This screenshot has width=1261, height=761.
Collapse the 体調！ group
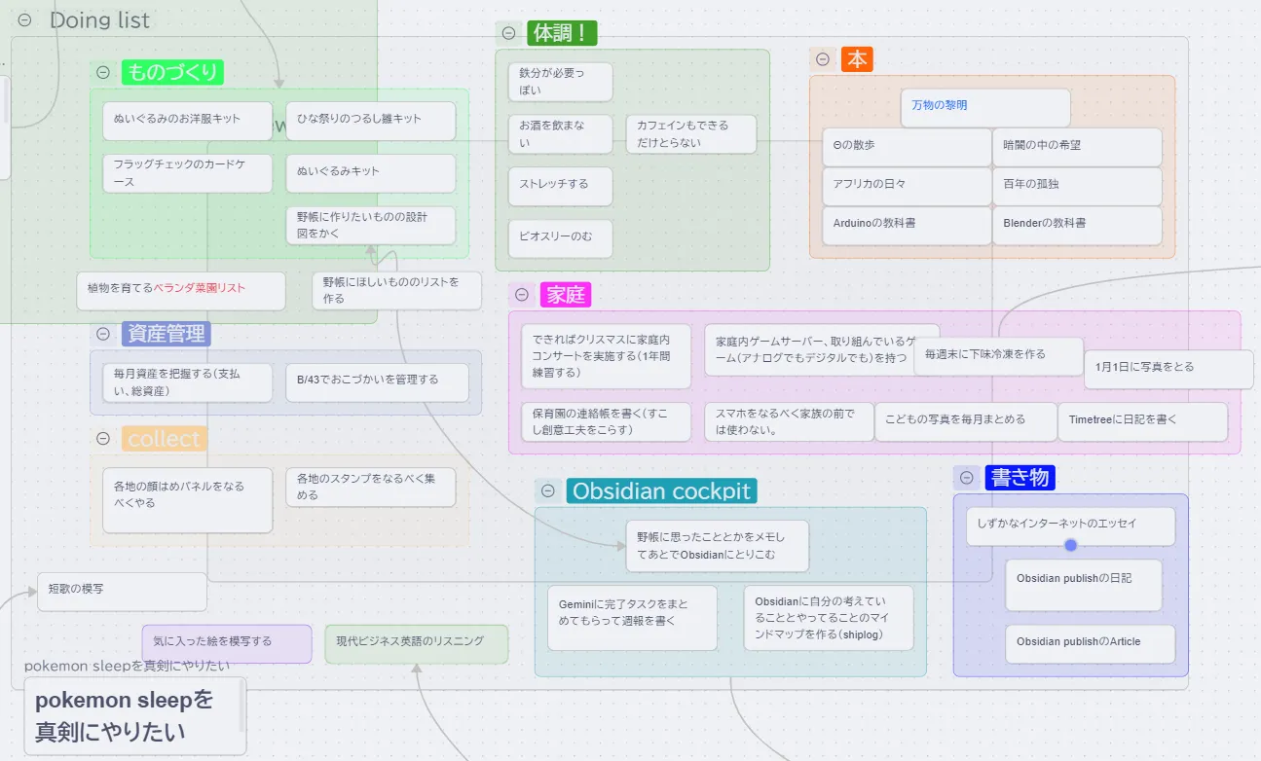tap(508, 33)
